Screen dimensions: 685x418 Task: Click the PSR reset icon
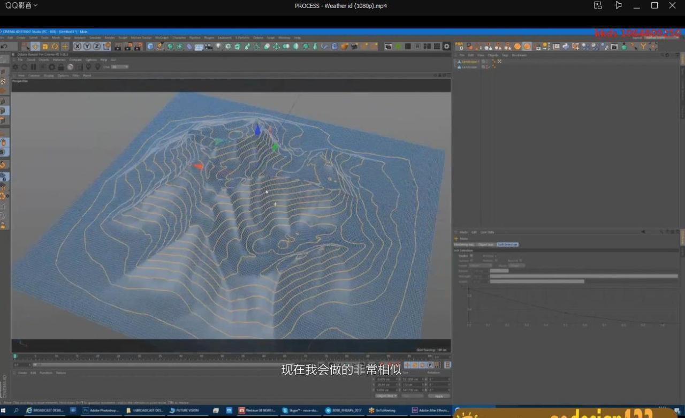[x=459, y=46]
